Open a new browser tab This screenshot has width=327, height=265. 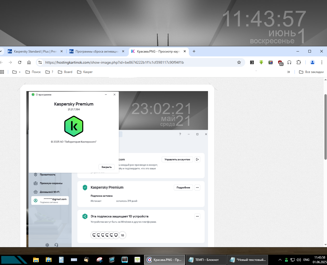point(194,51)
